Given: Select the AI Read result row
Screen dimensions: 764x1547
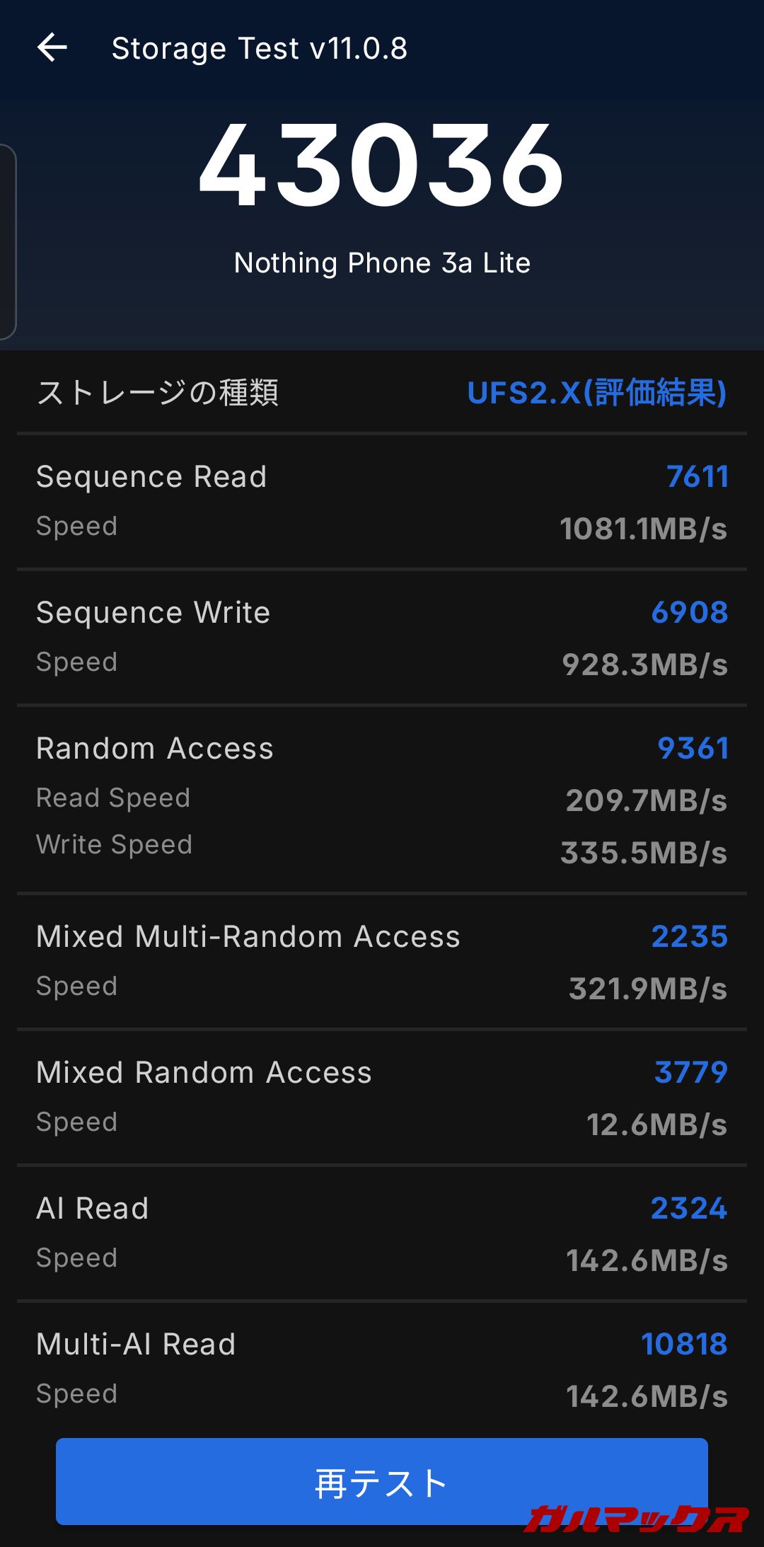Looking at the screenshot, I should click(x=382, y=1232).
